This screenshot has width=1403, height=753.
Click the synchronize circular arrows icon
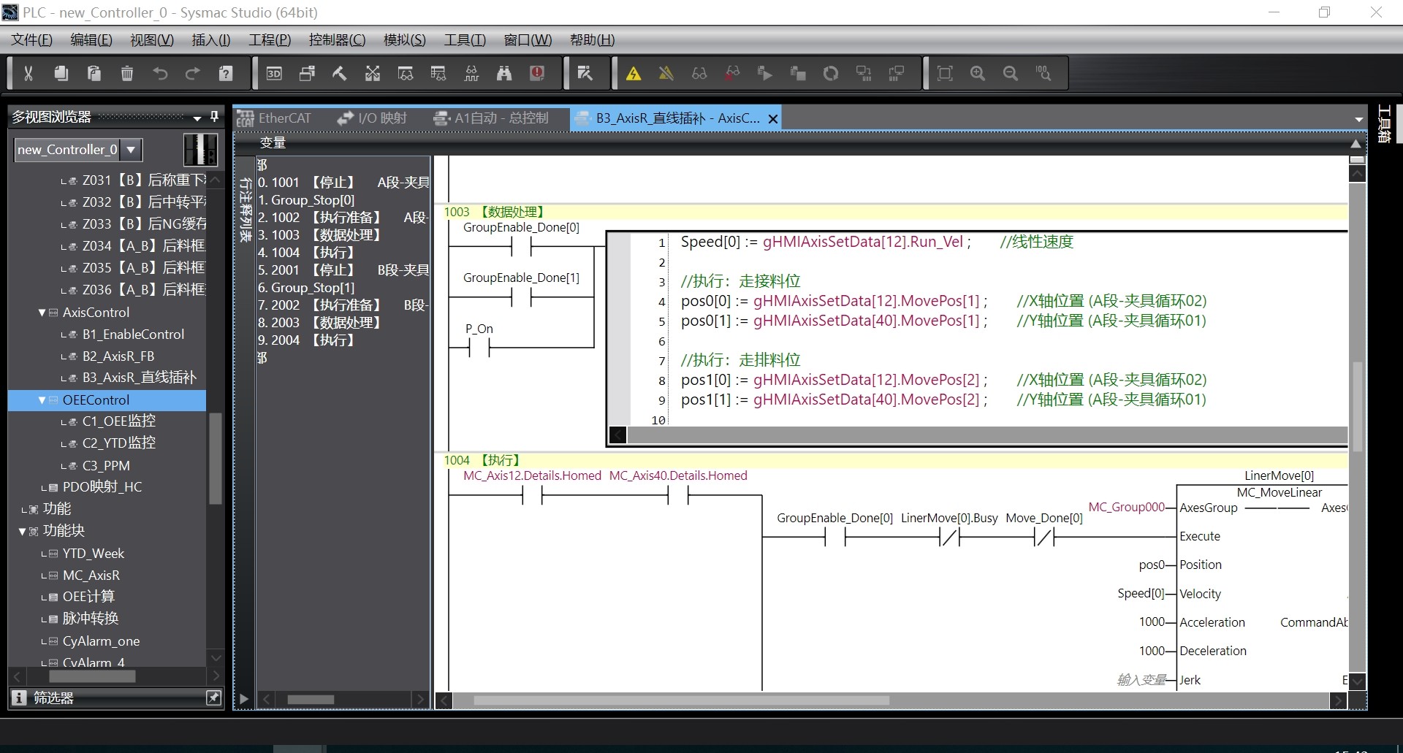(830, 73)
